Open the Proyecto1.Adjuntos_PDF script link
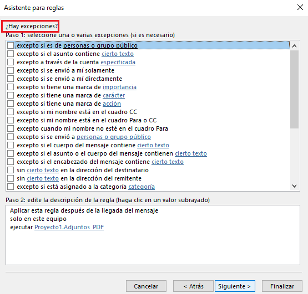 click(69, 227)
